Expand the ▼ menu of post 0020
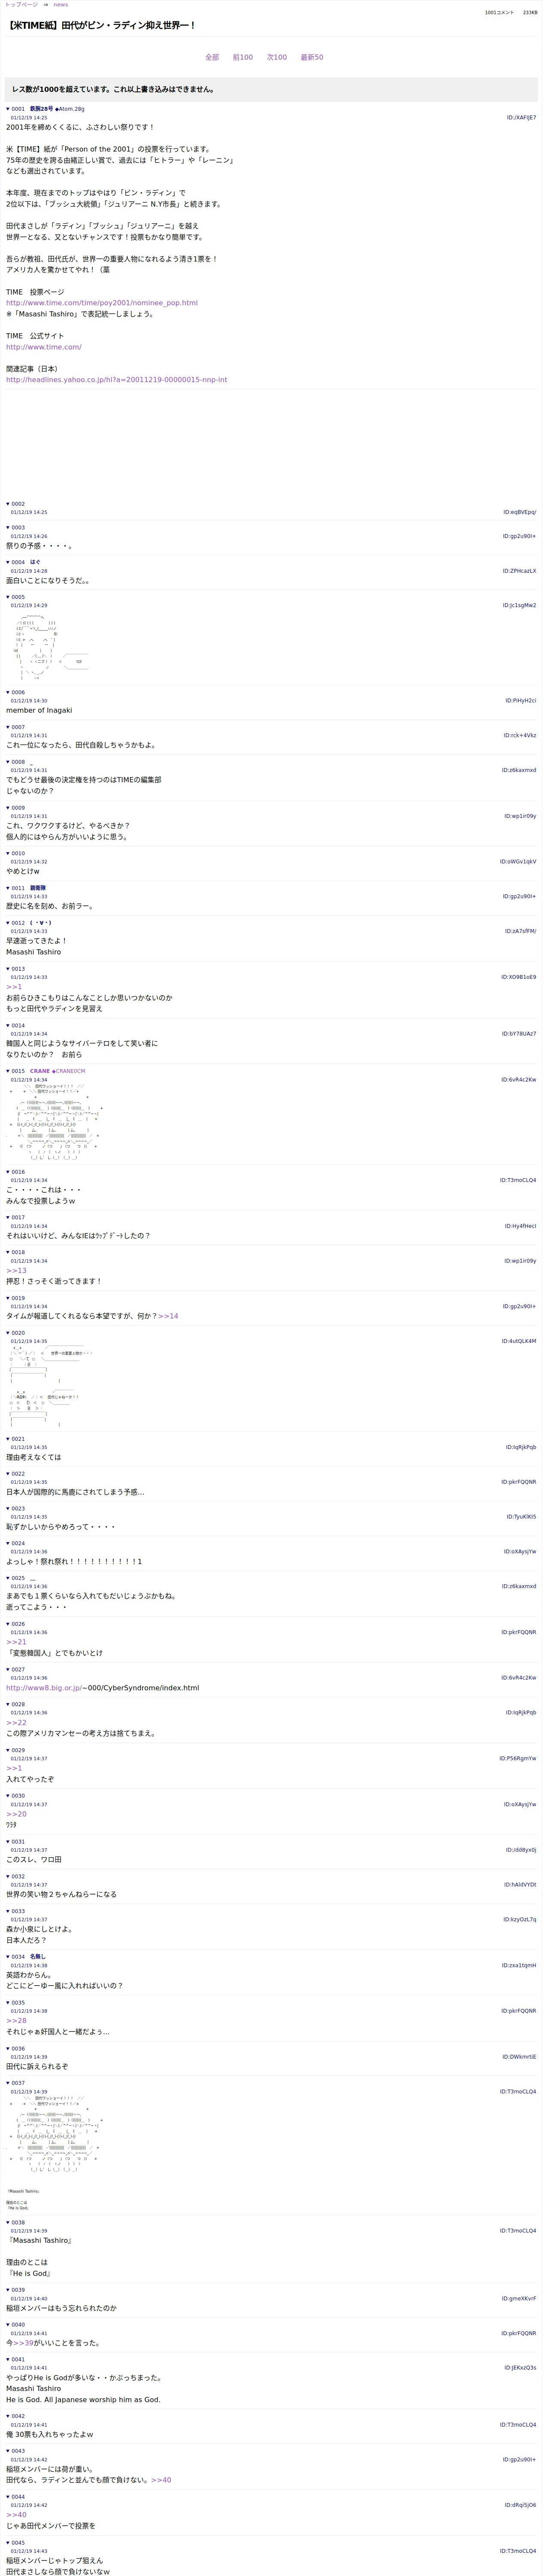The image size is (551, 2576). tap(8, 1333)
